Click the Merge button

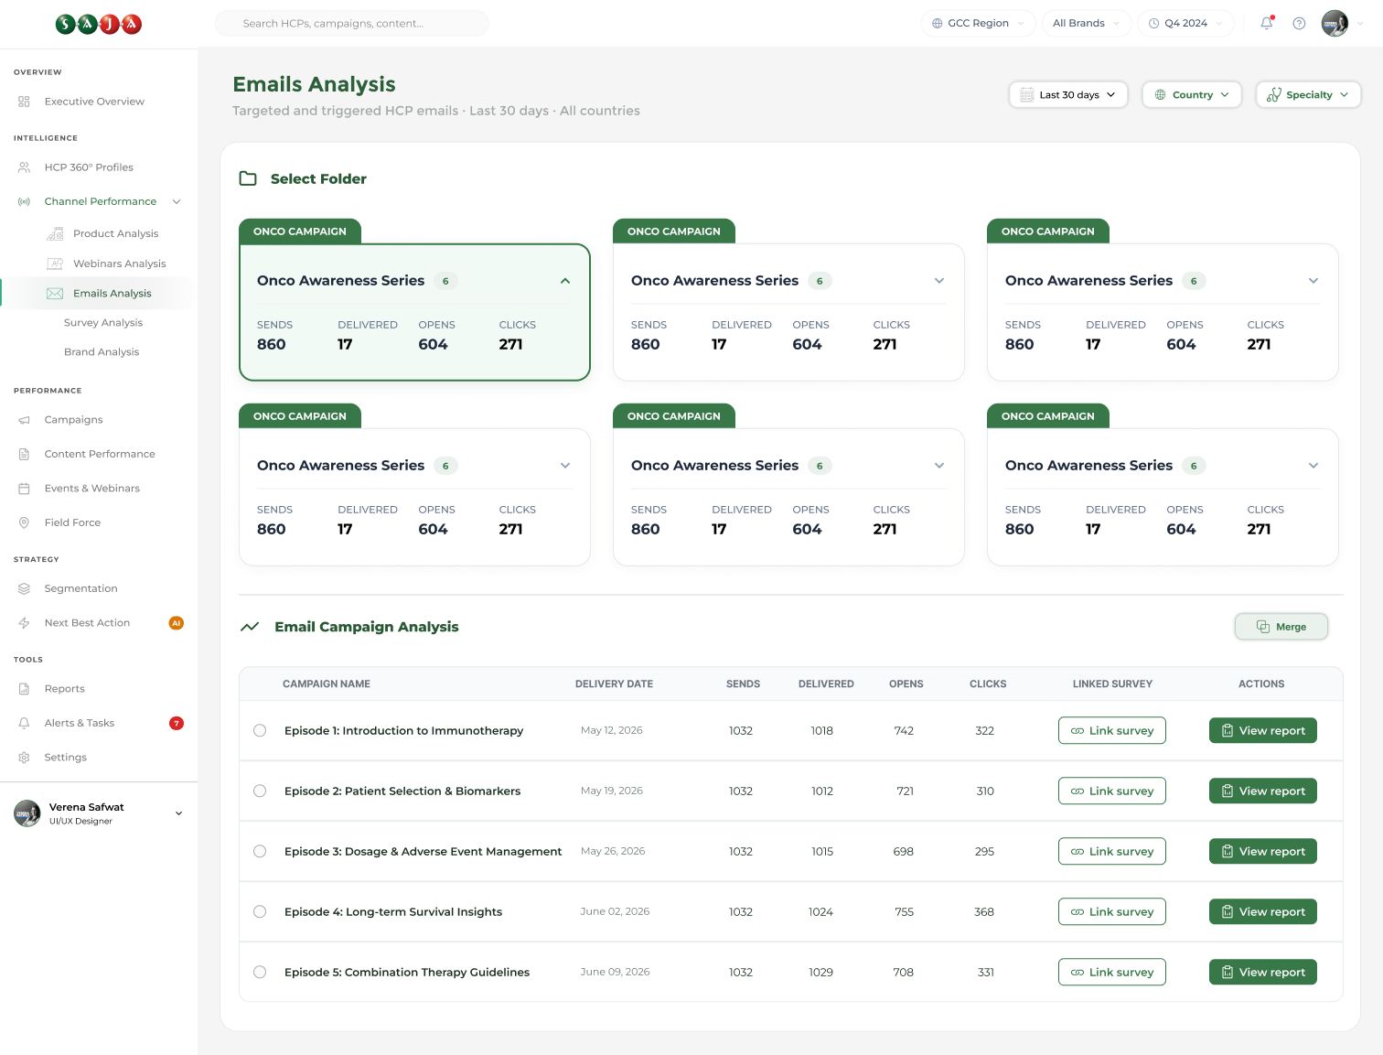click(1281, 627)
